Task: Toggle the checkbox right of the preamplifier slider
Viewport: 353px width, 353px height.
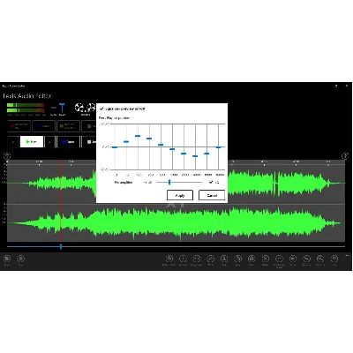Action: 211,183
